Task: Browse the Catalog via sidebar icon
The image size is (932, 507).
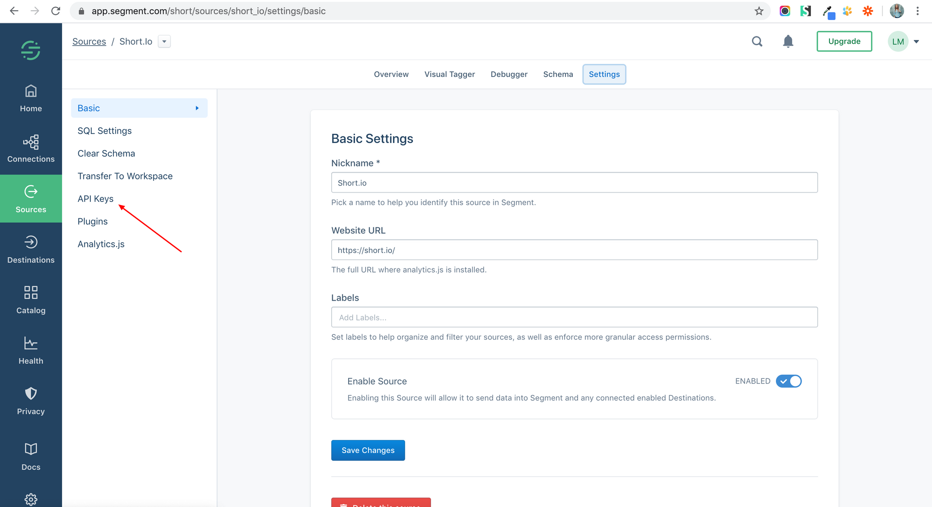Action: [x=30, y=299]
